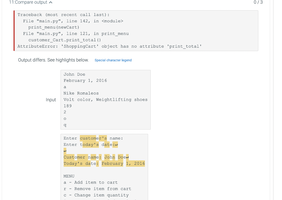Collapse the Compare output section via the chevron

pyautogui.click(x=51, y=2)
